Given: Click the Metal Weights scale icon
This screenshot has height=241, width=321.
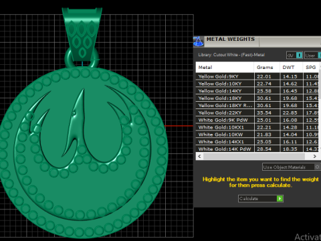Looking at the screenshot, I should [x=199, y=42].
